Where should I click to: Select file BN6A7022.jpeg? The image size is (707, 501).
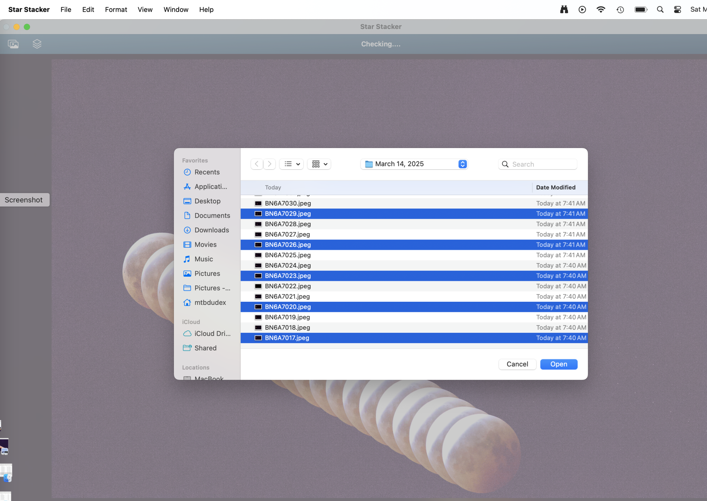414,286
